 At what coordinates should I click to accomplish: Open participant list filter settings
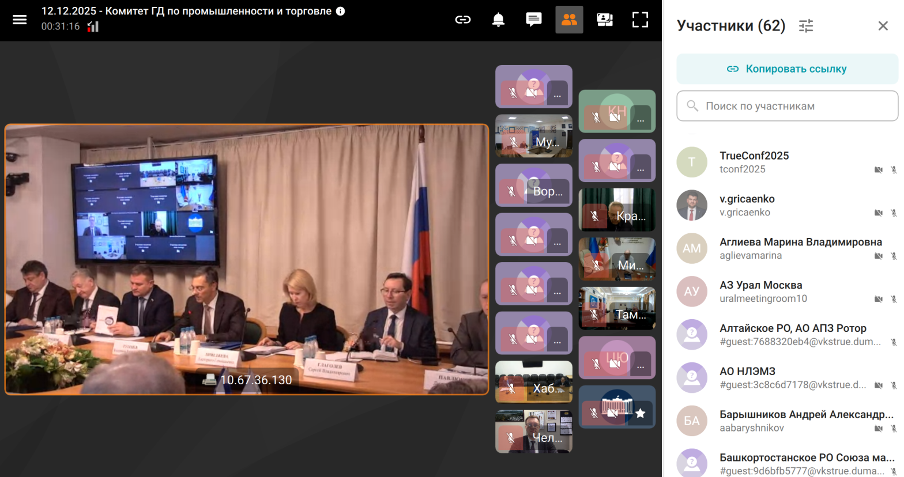click(x=805, y=26)
